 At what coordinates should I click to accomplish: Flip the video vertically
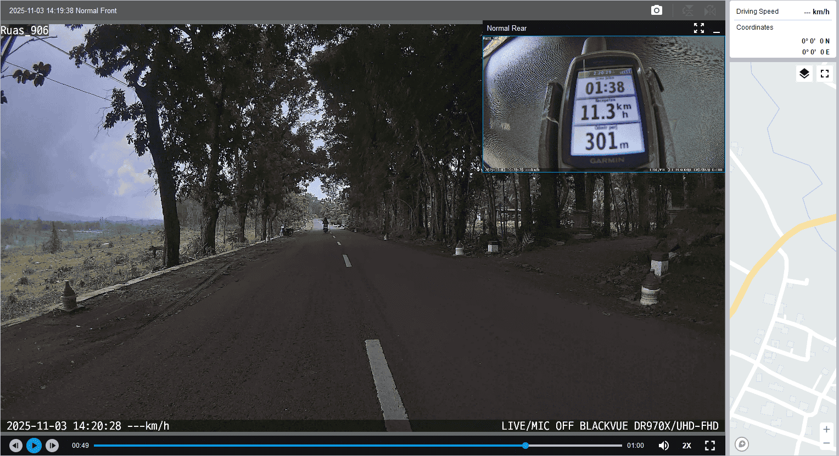pos(687,10)
